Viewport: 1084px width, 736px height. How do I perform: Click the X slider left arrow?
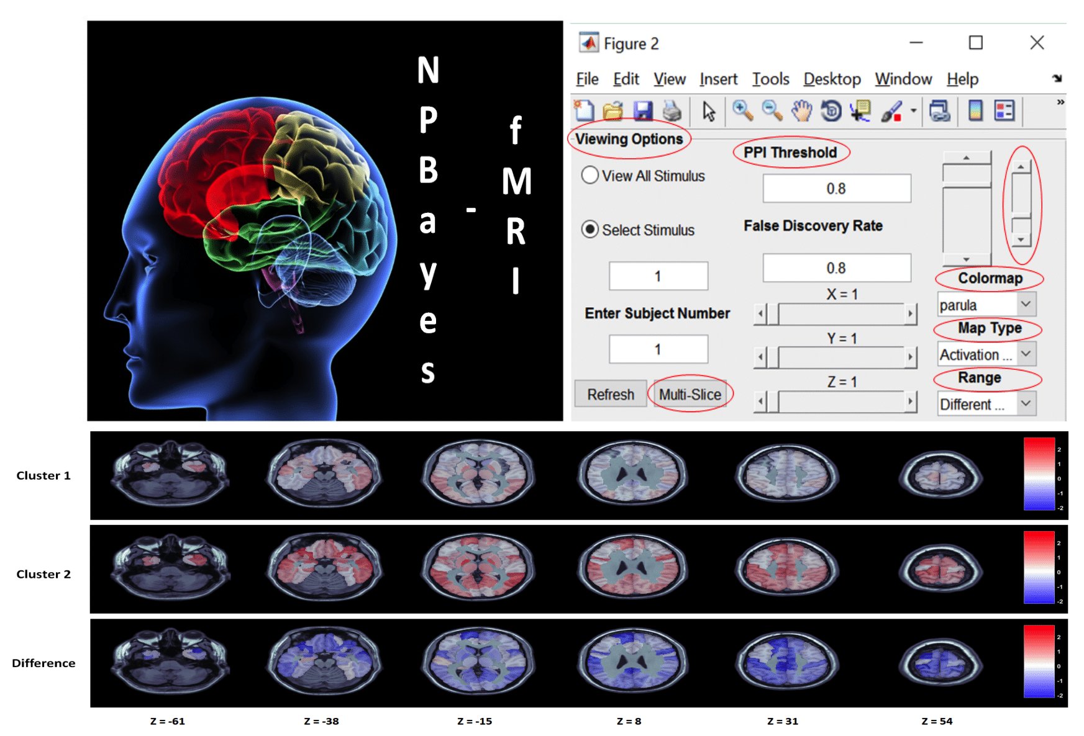[760, 313]
